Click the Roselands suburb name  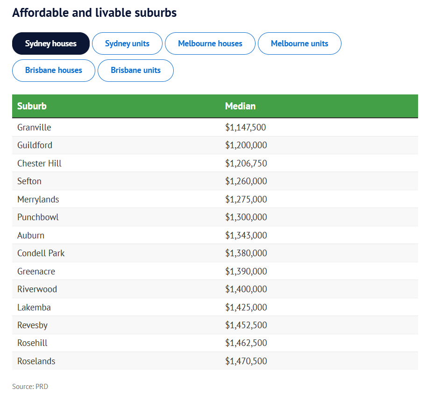pyautogui.click(x=36, y=361)
